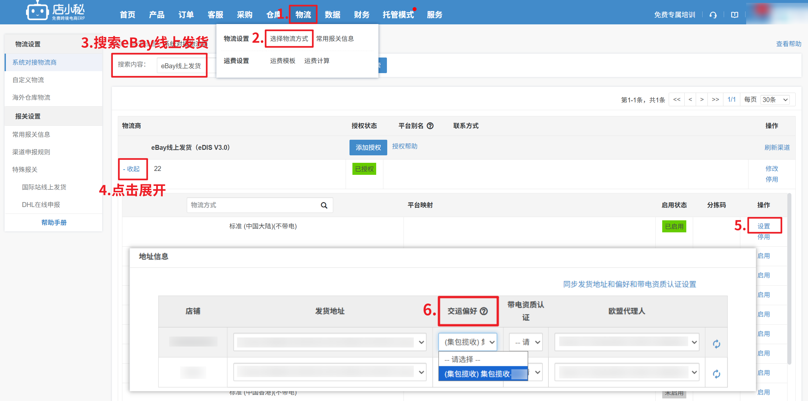Click the 店小秘 robot logo
The image size is (808, 401).
click(37, 12)
